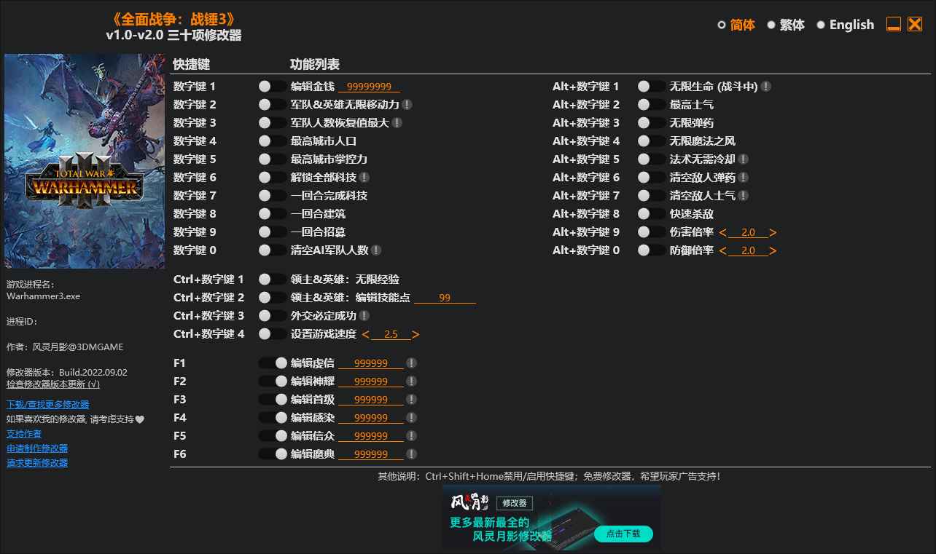Select 繁体 language option
This screenshot has height=554, width=936.
click(786, 25)
